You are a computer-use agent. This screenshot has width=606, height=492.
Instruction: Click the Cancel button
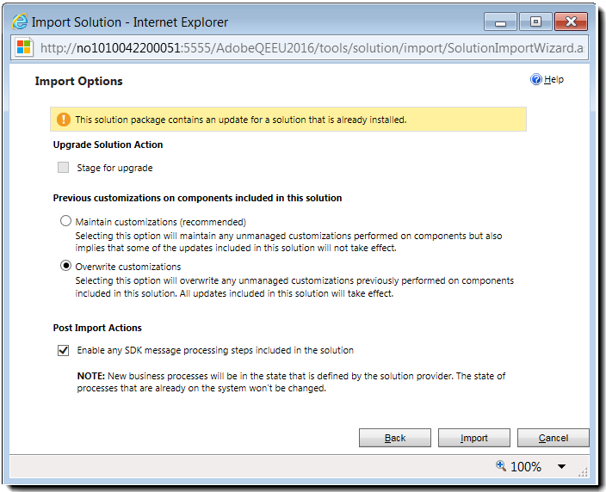(553, 438)
